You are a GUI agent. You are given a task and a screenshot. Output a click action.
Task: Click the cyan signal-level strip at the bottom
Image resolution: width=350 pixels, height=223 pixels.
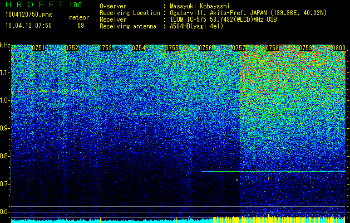[112, 221]
